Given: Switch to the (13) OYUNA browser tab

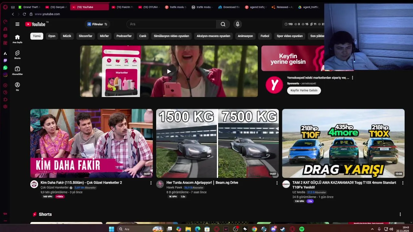Looking at the screenshot, I should pyautogui.click(x=149, y=7).
